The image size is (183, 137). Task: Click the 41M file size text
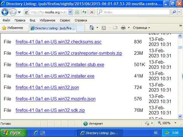[x=138, y=76]
